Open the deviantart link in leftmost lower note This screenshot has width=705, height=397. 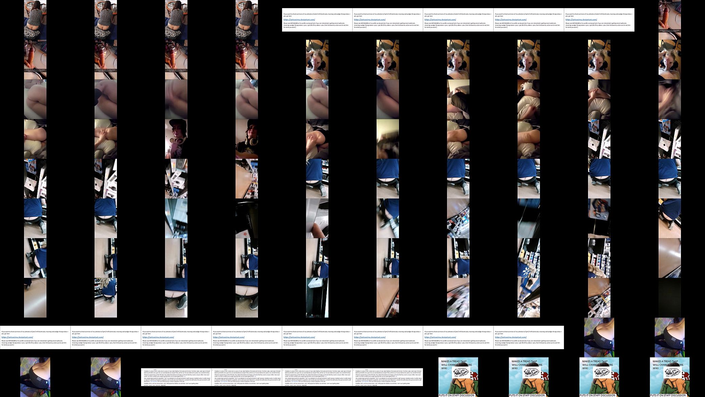coord(17,337)
